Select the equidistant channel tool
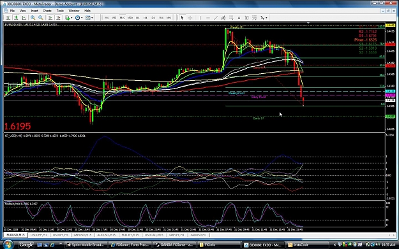This screenshot has height=249, width=399. pyautogui.click(x=223, y=18)
